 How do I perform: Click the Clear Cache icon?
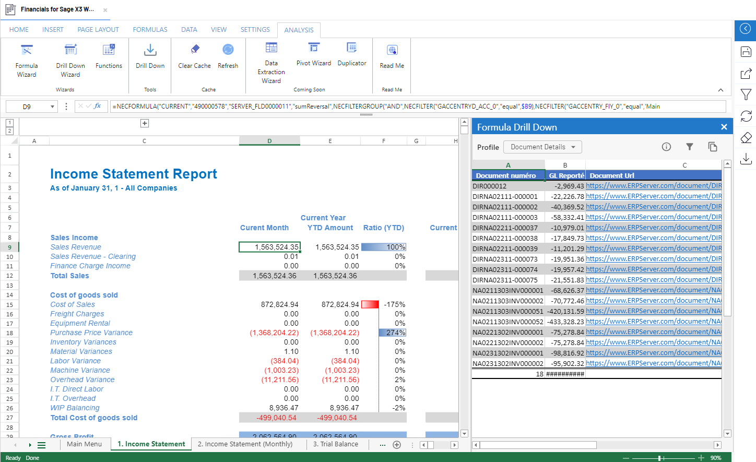pos(194,56)
